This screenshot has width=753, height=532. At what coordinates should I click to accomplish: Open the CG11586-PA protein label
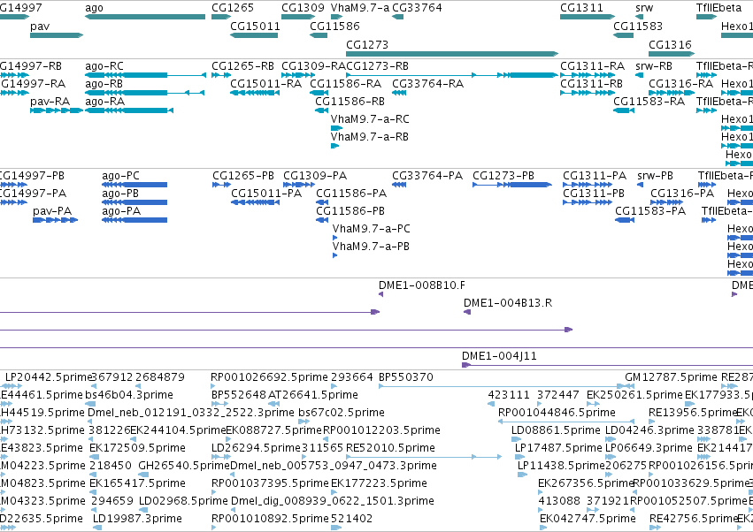(x=351, y=194)
